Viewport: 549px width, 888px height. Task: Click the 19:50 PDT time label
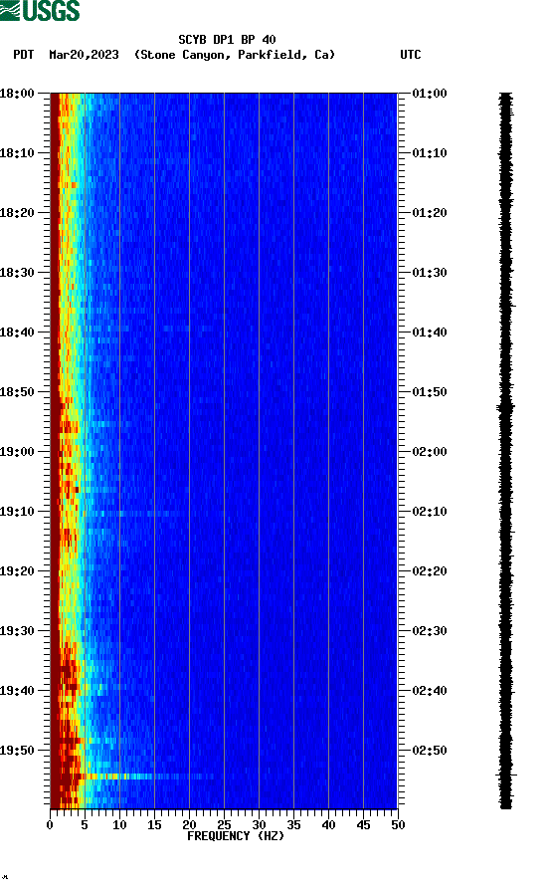pyautogui.click(x=17, y=751)
